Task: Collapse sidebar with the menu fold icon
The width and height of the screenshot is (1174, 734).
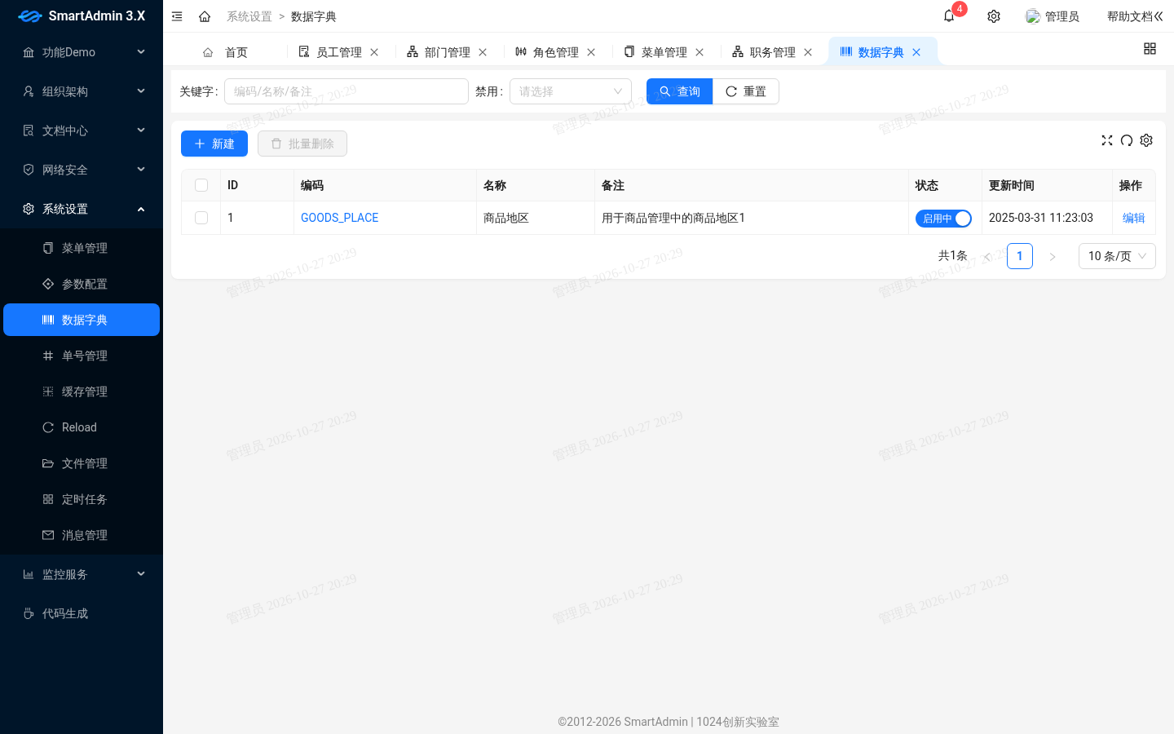Action: [177, 16]
